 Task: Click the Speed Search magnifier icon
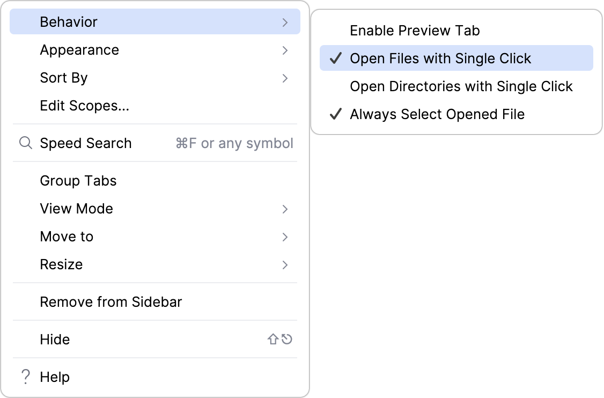[25, 143]
